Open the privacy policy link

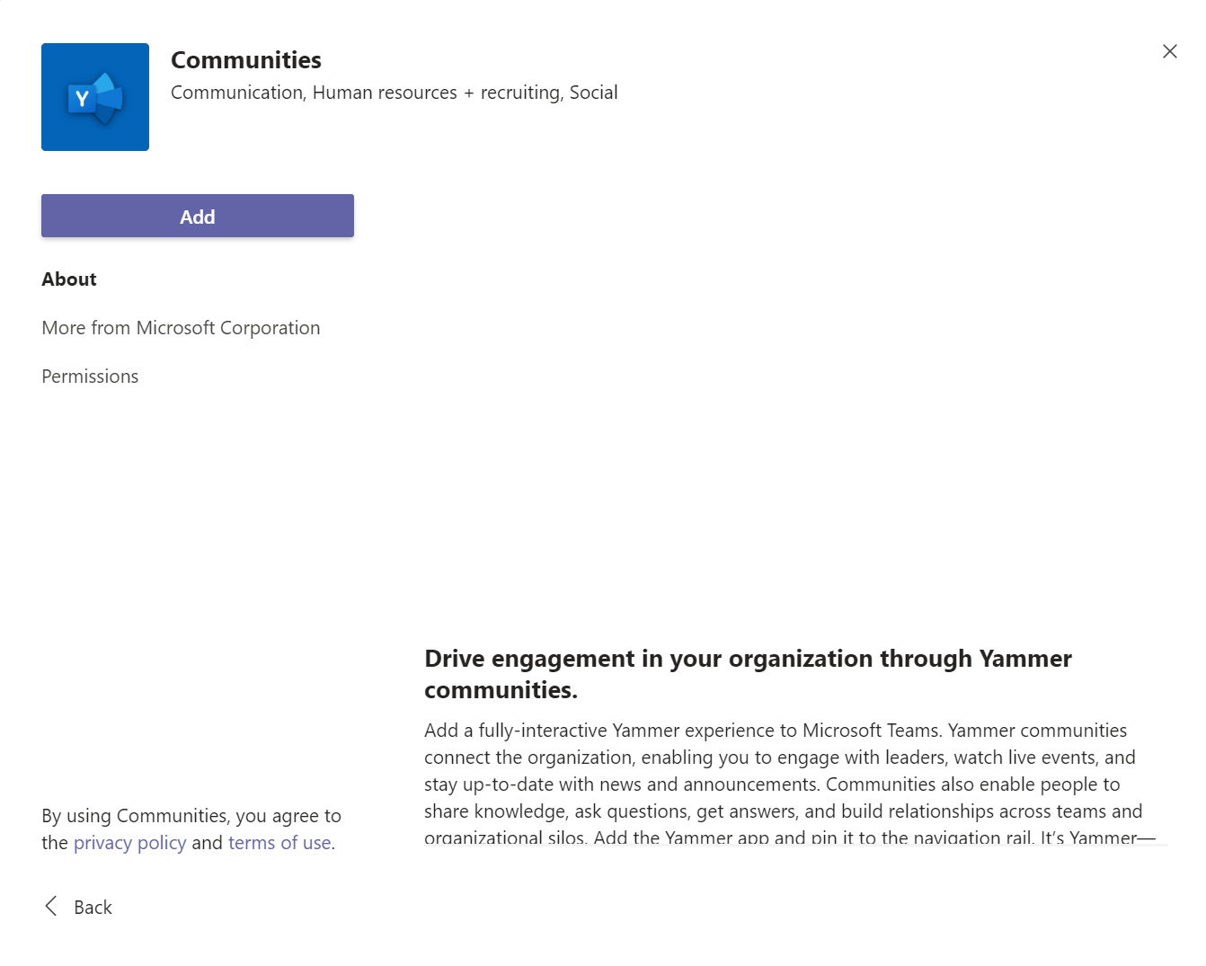pos(129,842)
